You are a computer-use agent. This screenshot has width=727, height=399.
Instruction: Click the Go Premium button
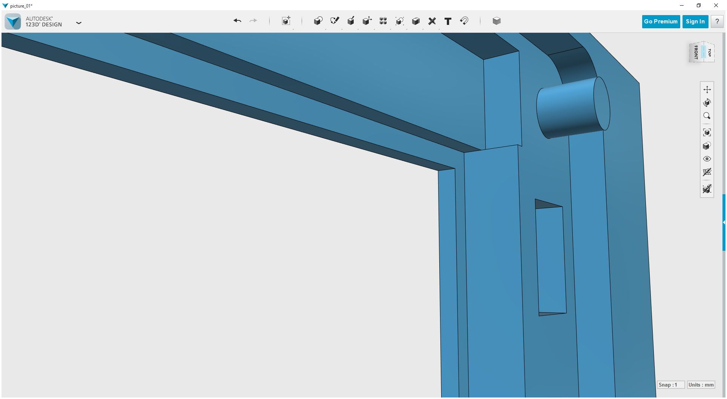661,21
